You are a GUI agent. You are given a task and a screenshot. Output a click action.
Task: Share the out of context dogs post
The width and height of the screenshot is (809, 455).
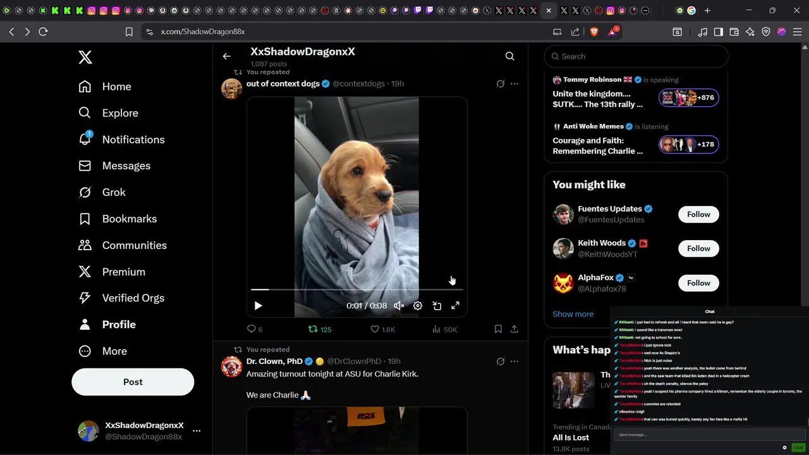point(514,329)
